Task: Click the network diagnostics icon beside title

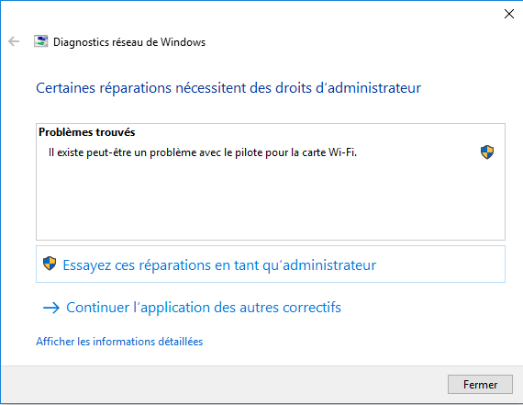Action: tap(40, 41)
